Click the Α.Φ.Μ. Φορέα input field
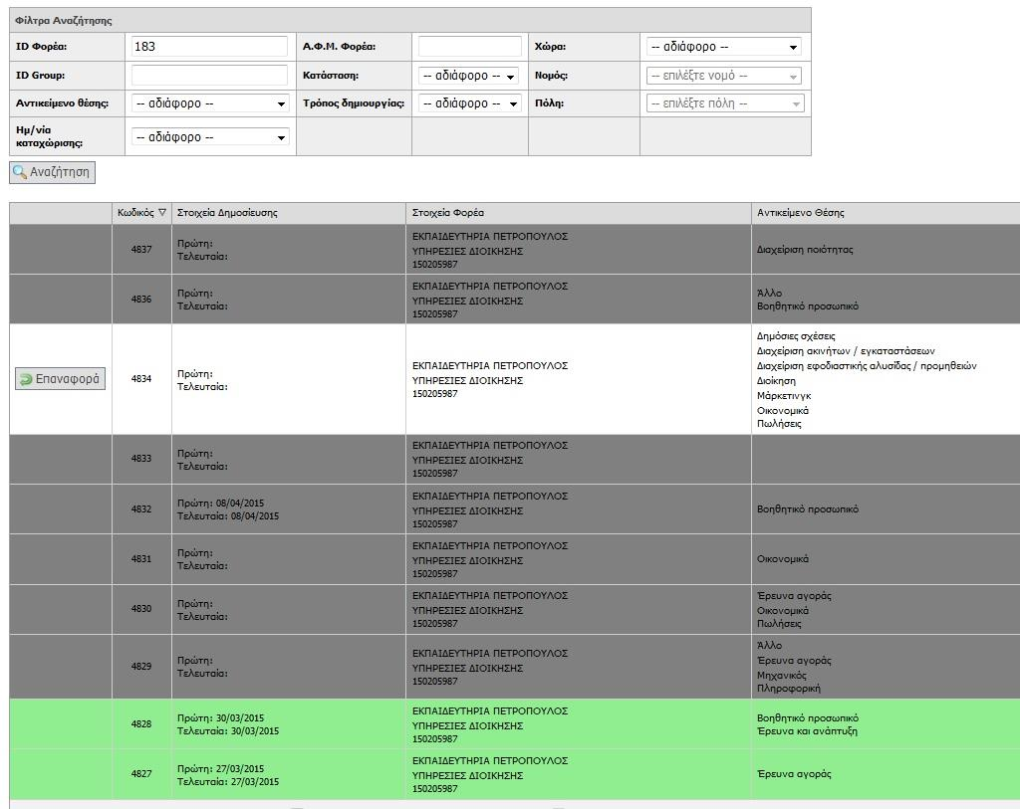Image resolution: width=1020 pixels, height=809 pixels. [x=470, y=46]
